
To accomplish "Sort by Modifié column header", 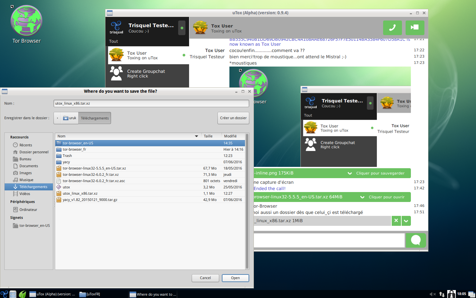I will click(x=233, y=136).
